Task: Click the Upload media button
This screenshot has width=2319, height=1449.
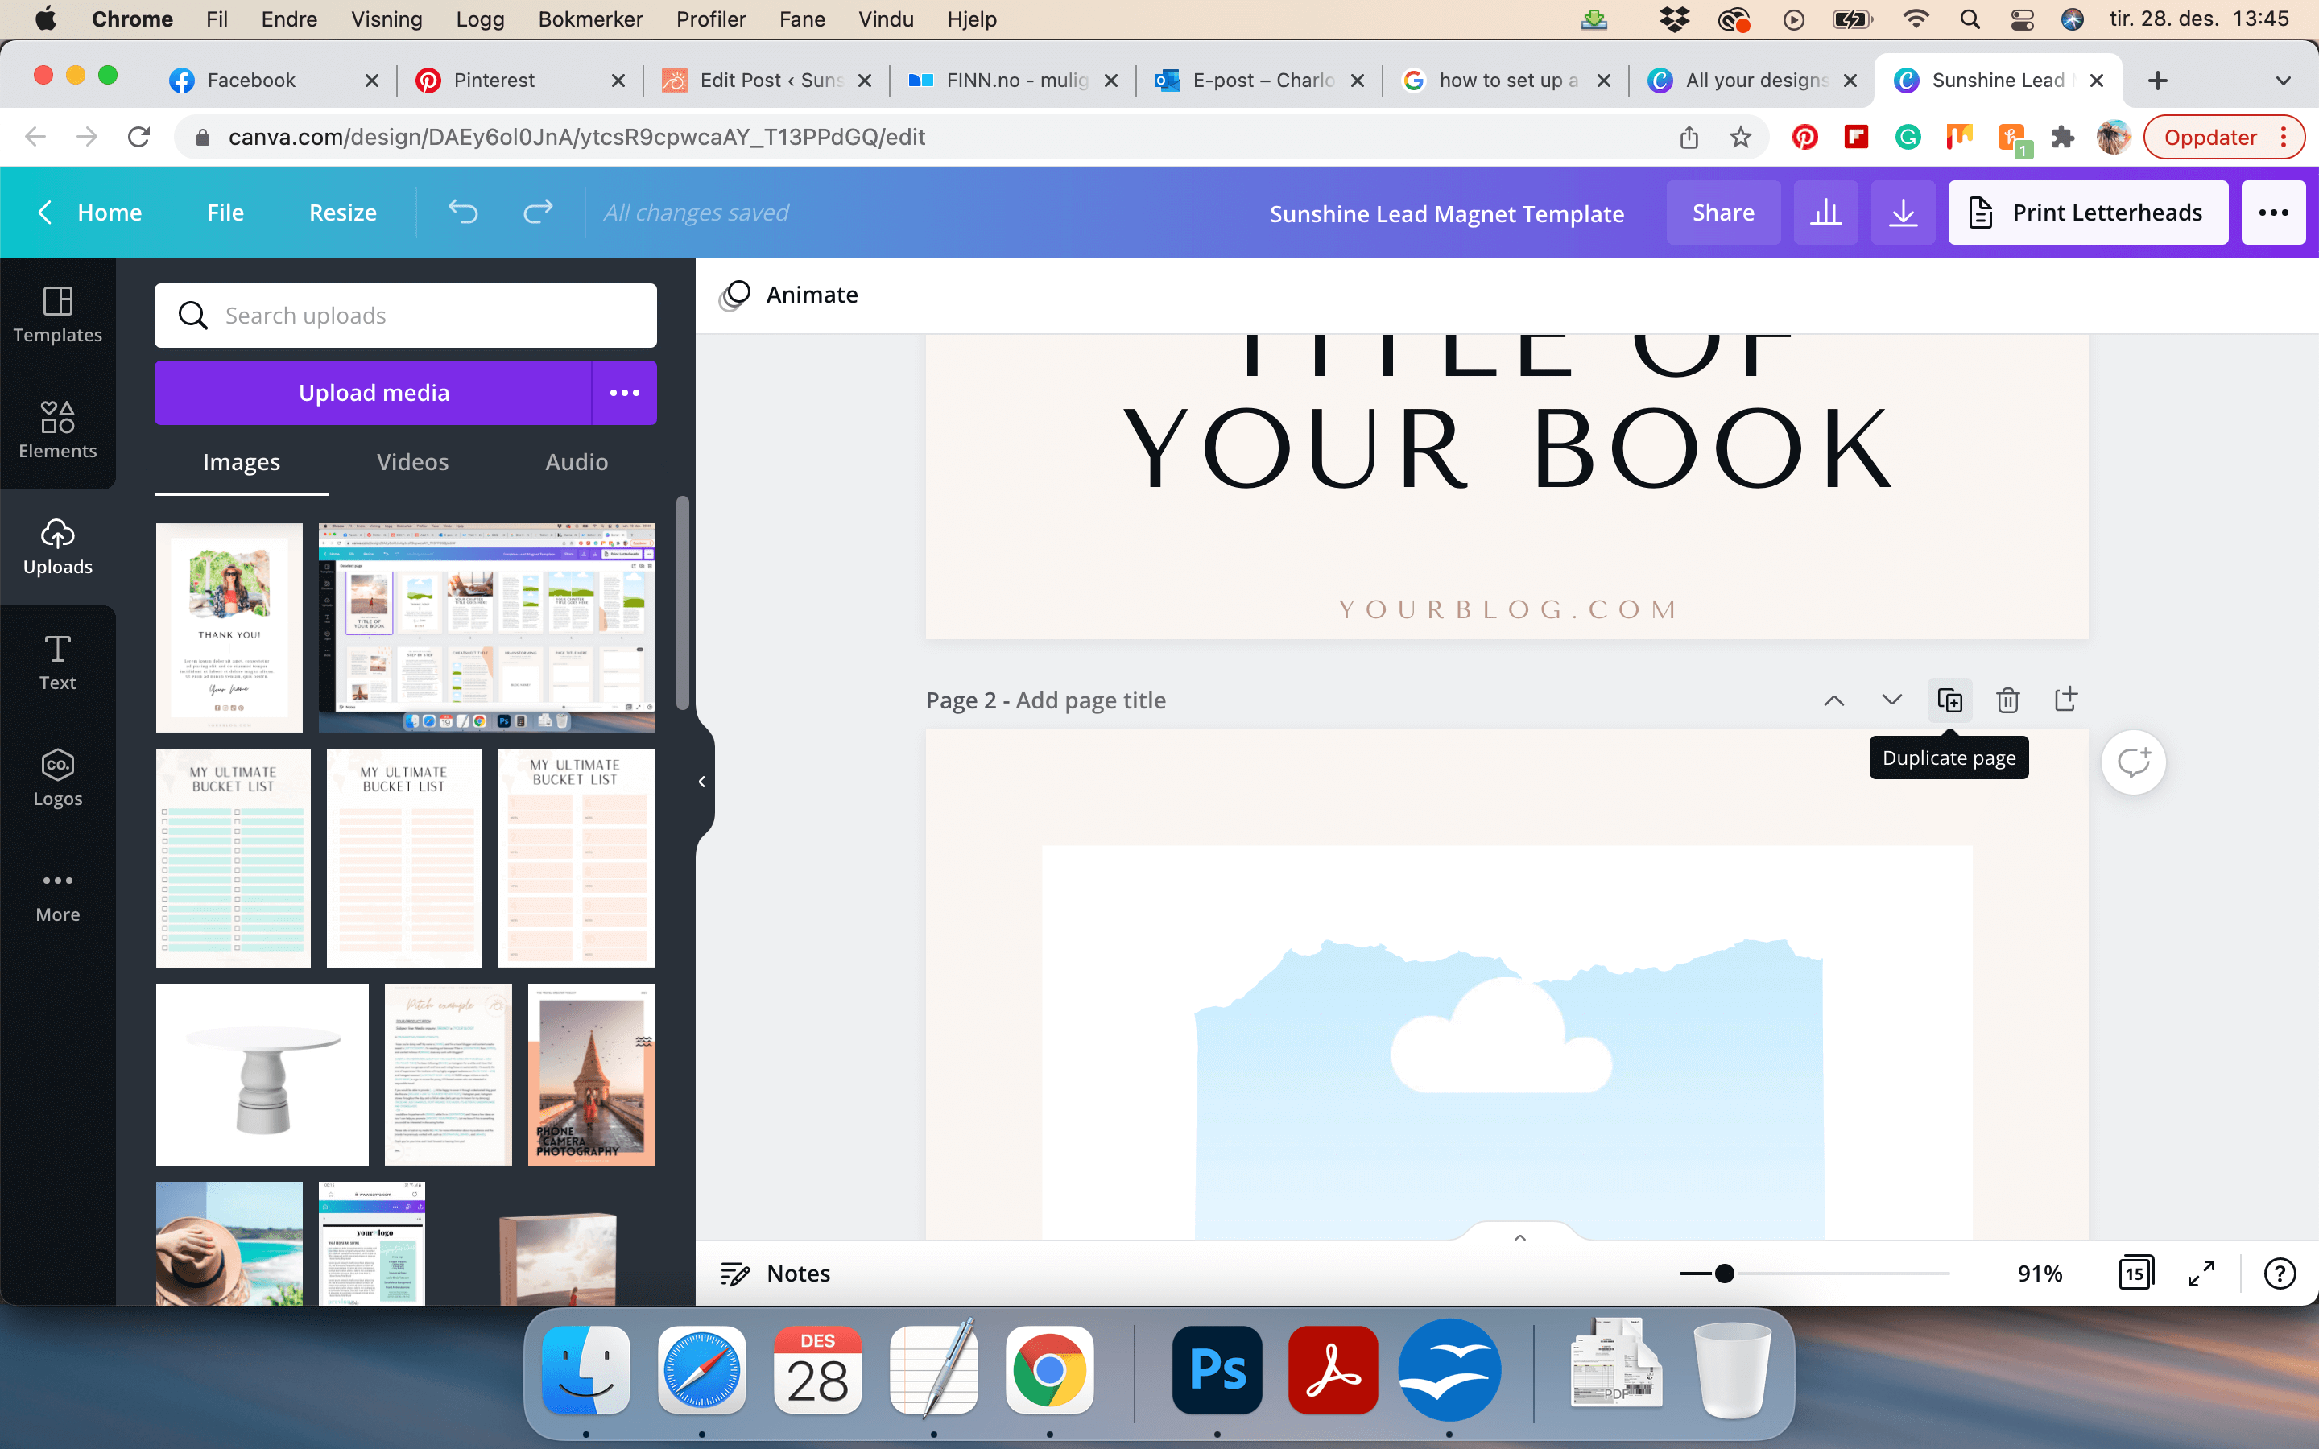Action: click(374, 393)
